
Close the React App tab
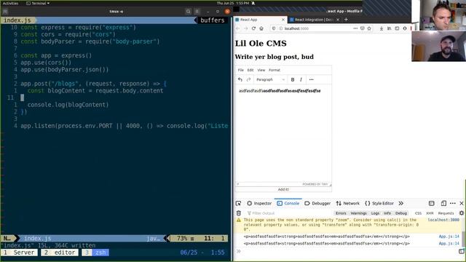283,20
